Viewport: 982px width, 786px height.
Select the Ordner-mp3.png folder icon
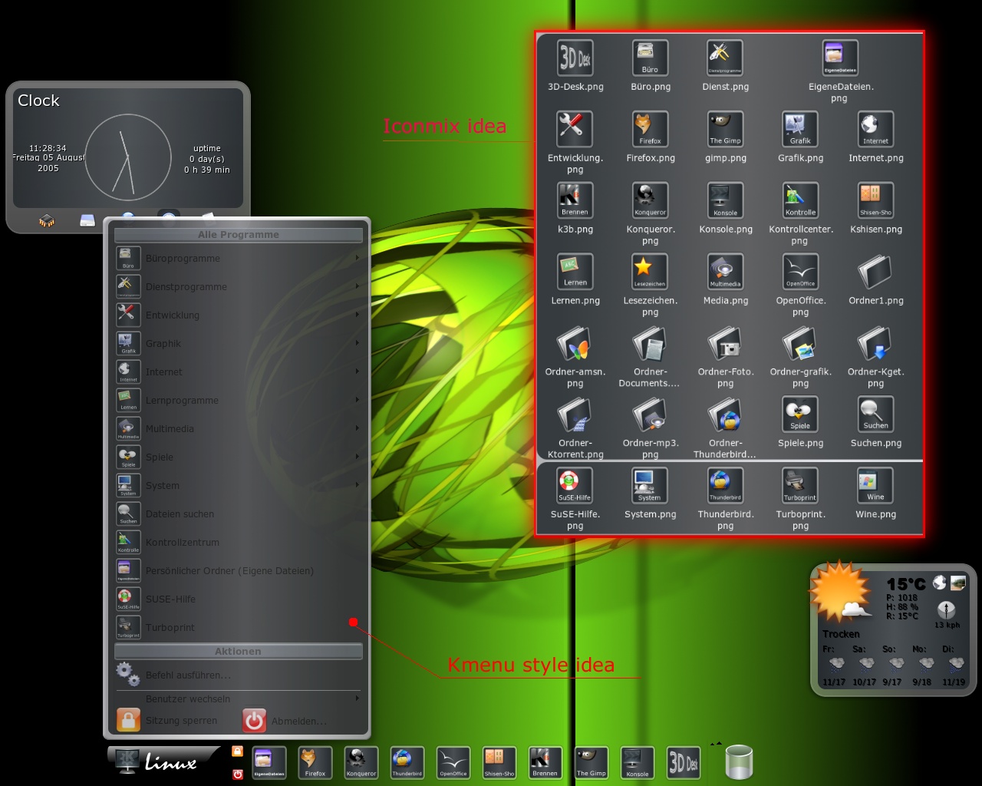pos(651,414)
